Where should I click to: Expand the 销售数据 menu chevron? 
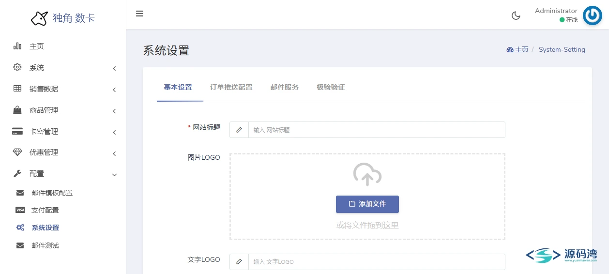tap(114, 90)
